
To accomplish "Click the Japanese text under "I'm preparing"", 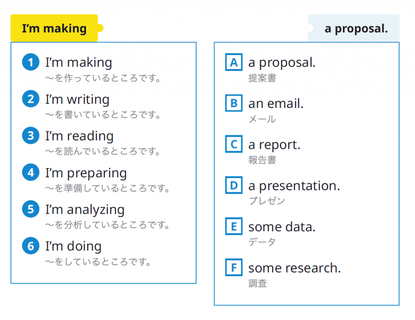I will pyautogui.click(x=107, y=188).
